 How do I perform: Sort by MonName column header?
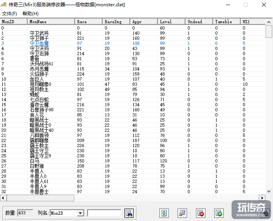51,22
